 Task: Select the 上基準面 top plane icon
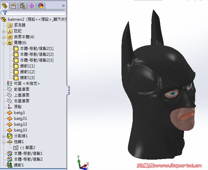[10, 95]
